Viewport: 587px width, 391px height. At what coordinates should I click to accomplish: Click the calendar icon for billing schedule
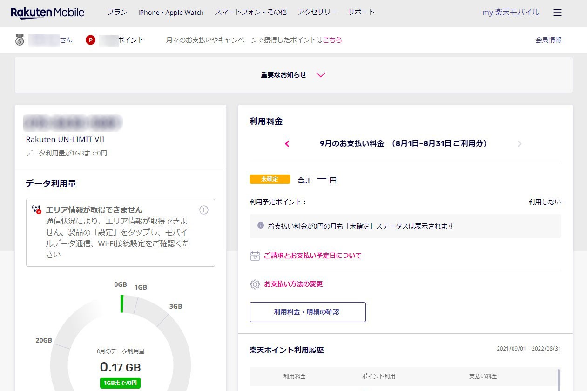(255, 256)
